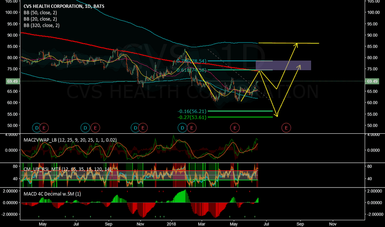Click the dividend marker near late January 2018

pos(182,128)
